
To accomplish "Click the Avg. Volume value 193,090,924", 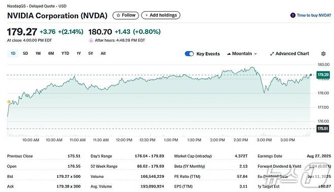I will pos(152,186).
